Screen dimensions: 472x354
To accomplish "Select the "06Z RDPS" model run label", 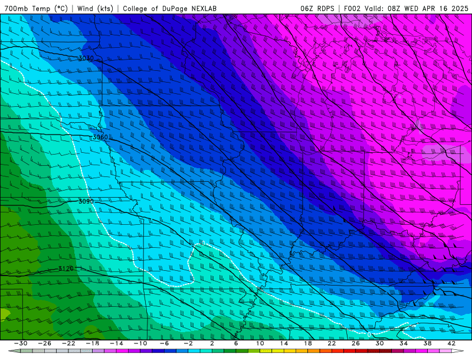I will (317, 8).
